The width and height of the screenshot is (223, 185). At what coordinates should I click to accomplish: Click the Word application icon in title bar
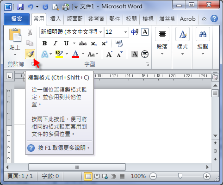pos(8,7)
